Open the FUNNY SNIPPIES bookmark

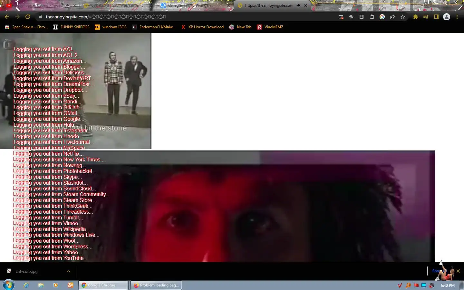71,27
